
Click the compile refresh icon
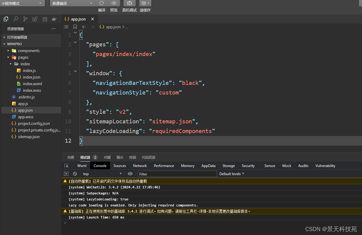(x=102, y=3)
